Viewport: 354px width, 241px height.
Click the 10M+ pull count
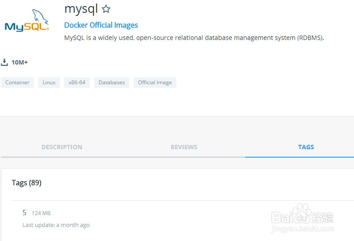pyautogui.click(x=20, y=62)
